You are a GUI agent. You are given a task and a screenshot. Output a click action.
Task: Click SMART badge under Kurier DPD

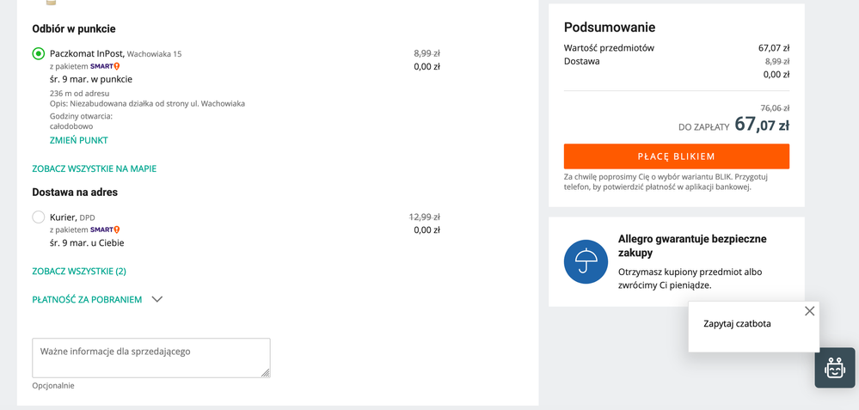tap(105, 229)
